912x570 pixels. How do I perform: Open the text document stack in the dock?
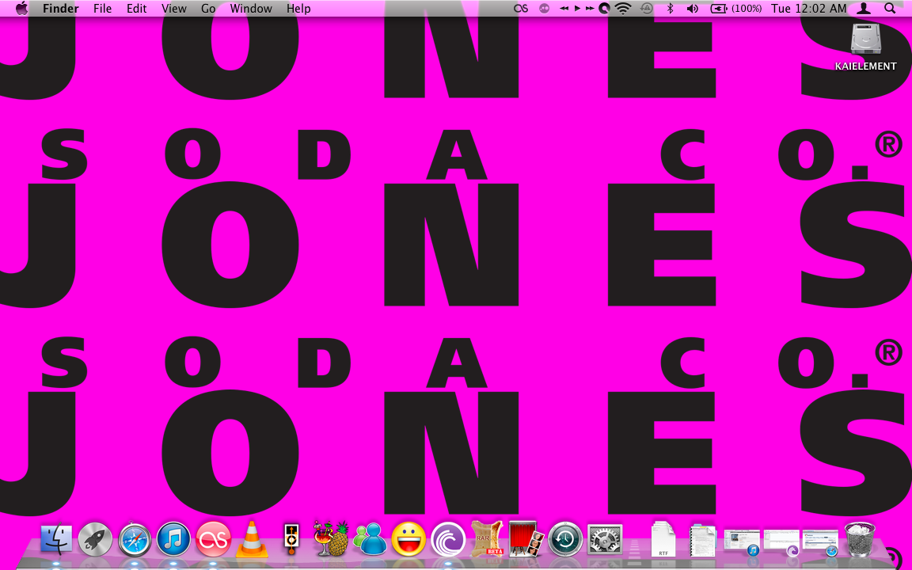click(x=703, y=541)
